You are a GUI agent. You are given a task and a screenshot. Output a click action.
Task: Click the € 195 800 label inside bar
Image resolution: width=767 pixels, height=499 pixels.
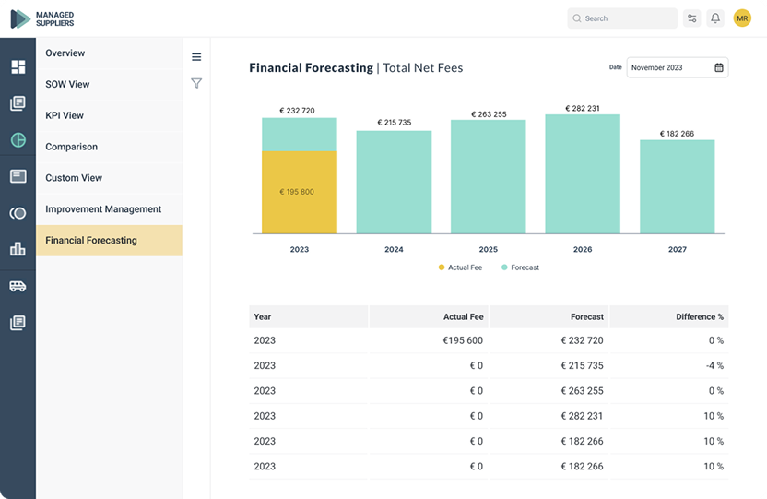[297, 192]
